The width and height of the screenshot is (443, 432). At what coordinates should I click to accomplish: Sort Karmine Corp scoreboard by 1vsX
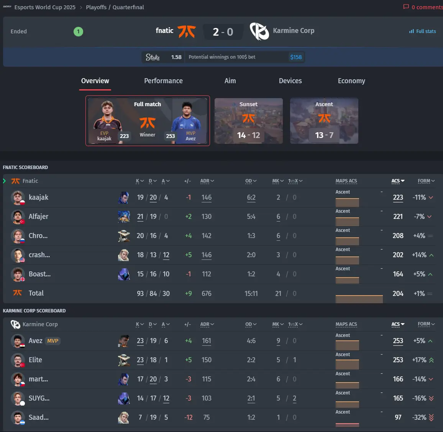coord(295,324)
